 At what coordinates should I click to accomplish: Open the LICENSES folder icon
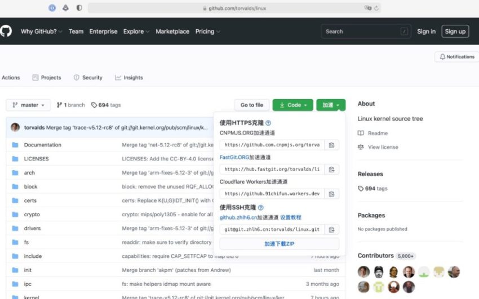pyautogui.click(x=15, y=159)
